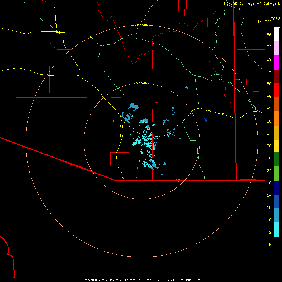Click the 58 legend value

(x=269, y=59)
